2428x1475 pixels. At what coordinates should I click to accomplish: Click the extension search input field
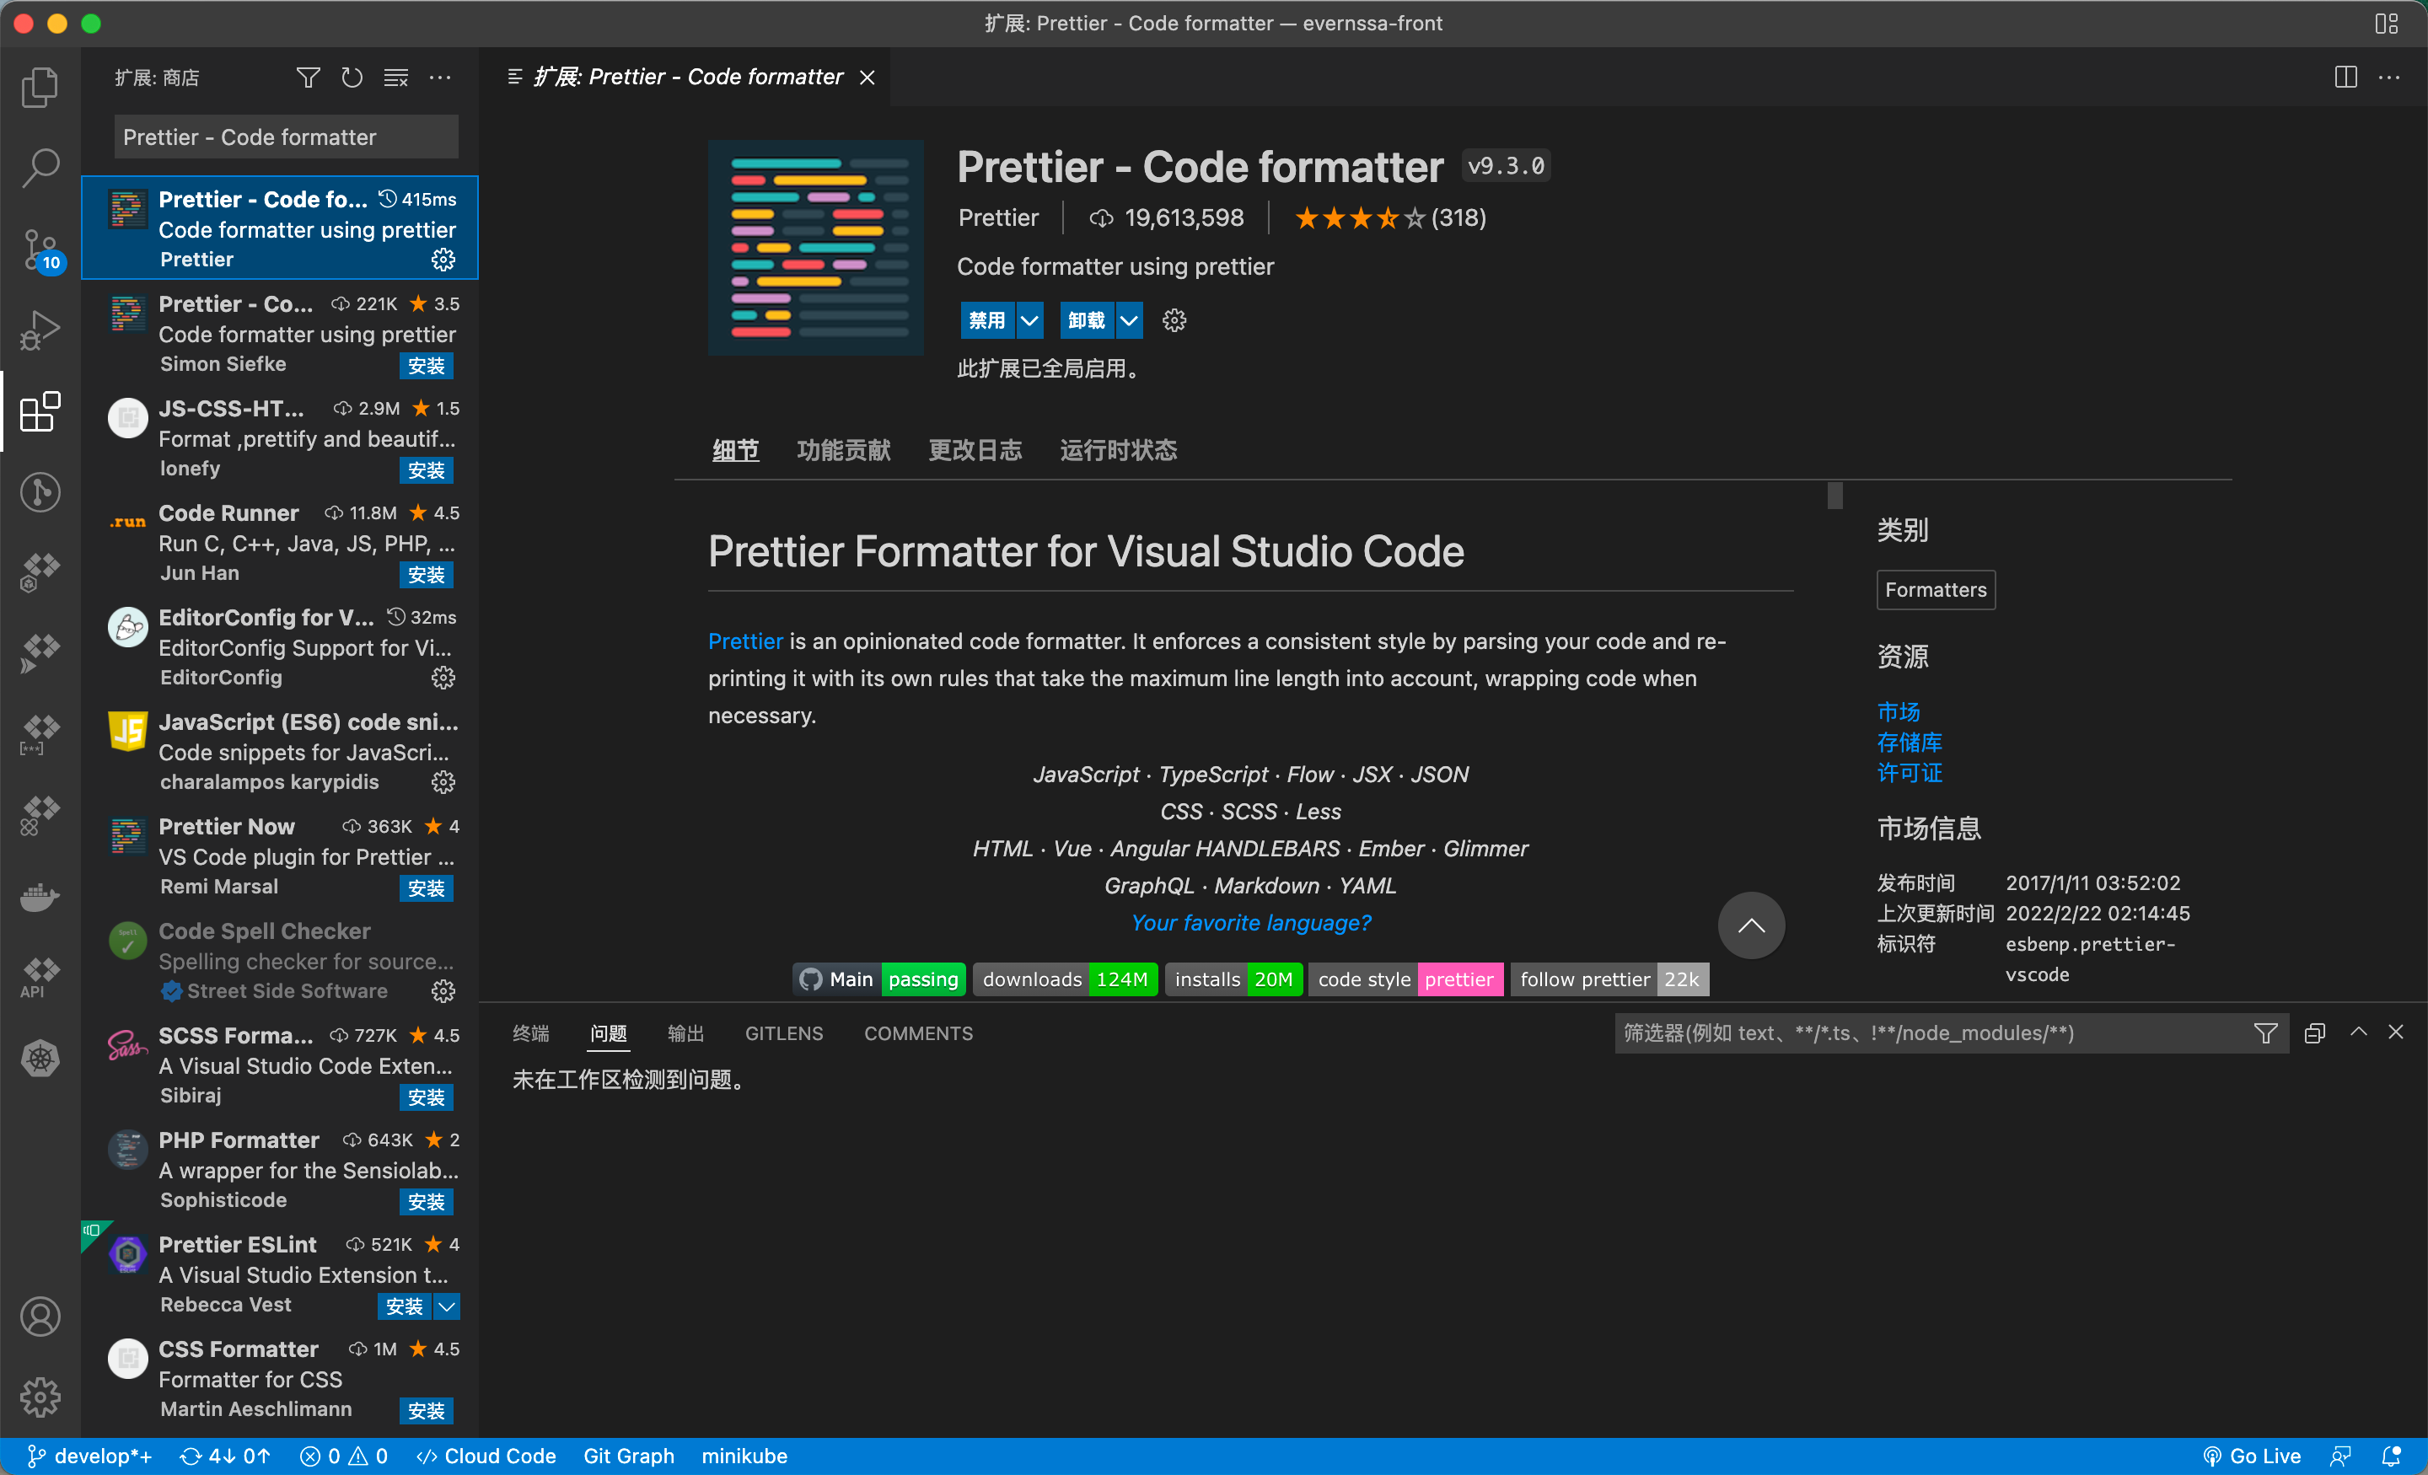284,136
